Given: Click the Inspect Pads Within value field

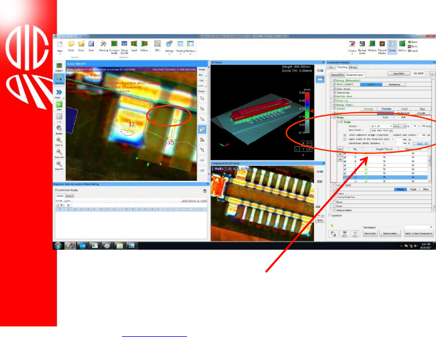Looking at the screenshot, I should [x=423, y=135].
